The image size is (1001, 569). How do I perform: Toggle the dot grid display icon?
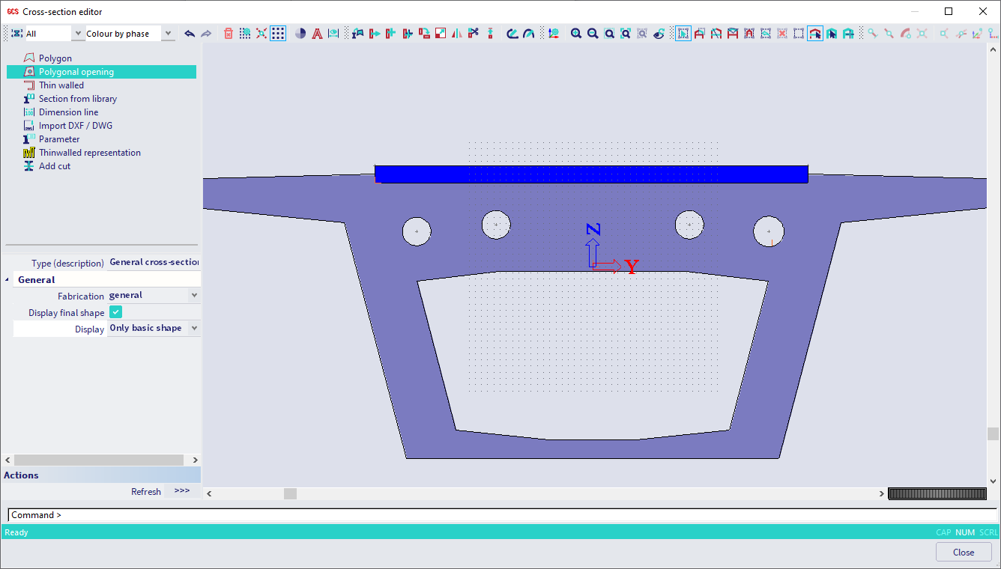(278, 34)
